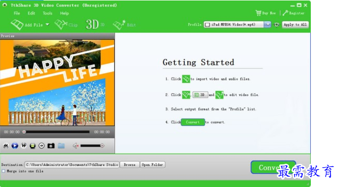338x187 pixels.
Task: Open the Help menu
Action: click(x=64, y=13)
